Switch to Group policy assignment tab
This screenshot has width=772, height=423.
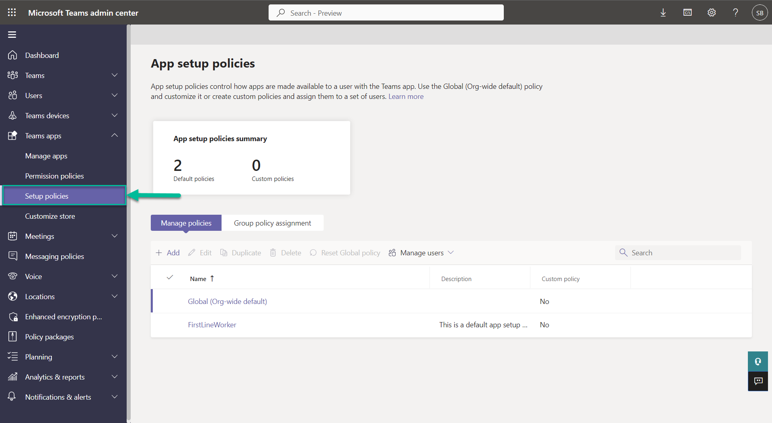pos(272,223)
